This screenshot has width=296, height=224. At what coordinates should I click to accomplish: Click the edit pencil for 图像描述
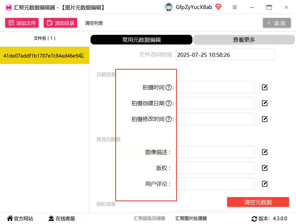tap(264, 152)
